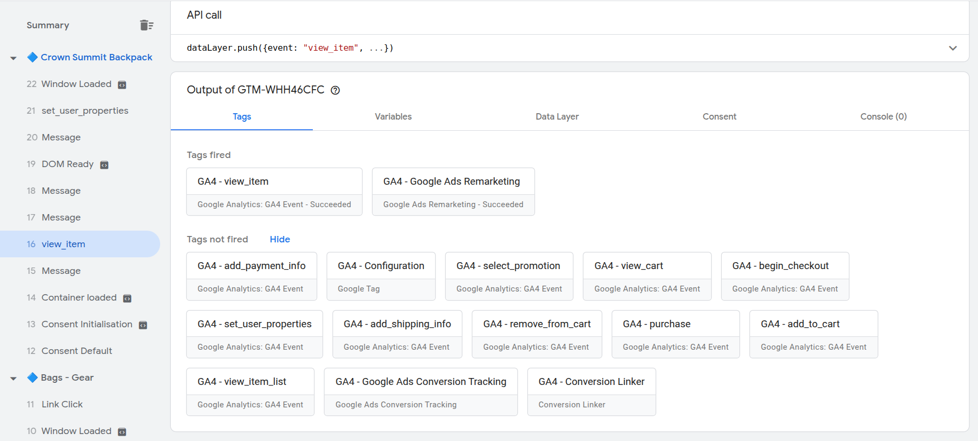The image size is (978, 441).
Task: Open the Summary view in sidebar
Action: [x=48, y=25]
